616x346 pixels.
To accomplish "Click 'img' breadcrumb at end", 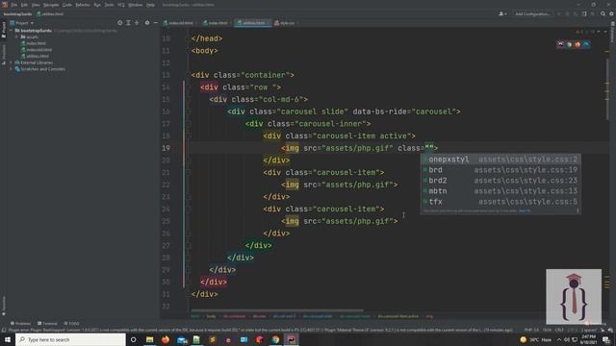I will click(x=429, y=316).
